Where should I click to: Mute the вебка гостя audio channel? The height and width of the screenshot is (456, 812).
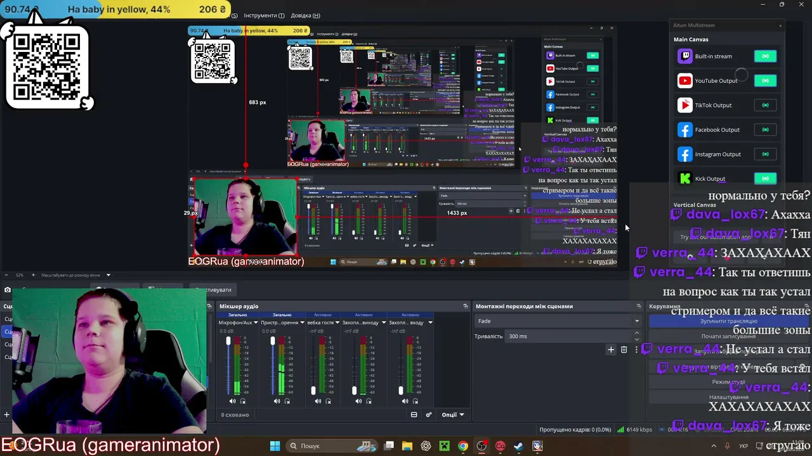pos(318,401)
